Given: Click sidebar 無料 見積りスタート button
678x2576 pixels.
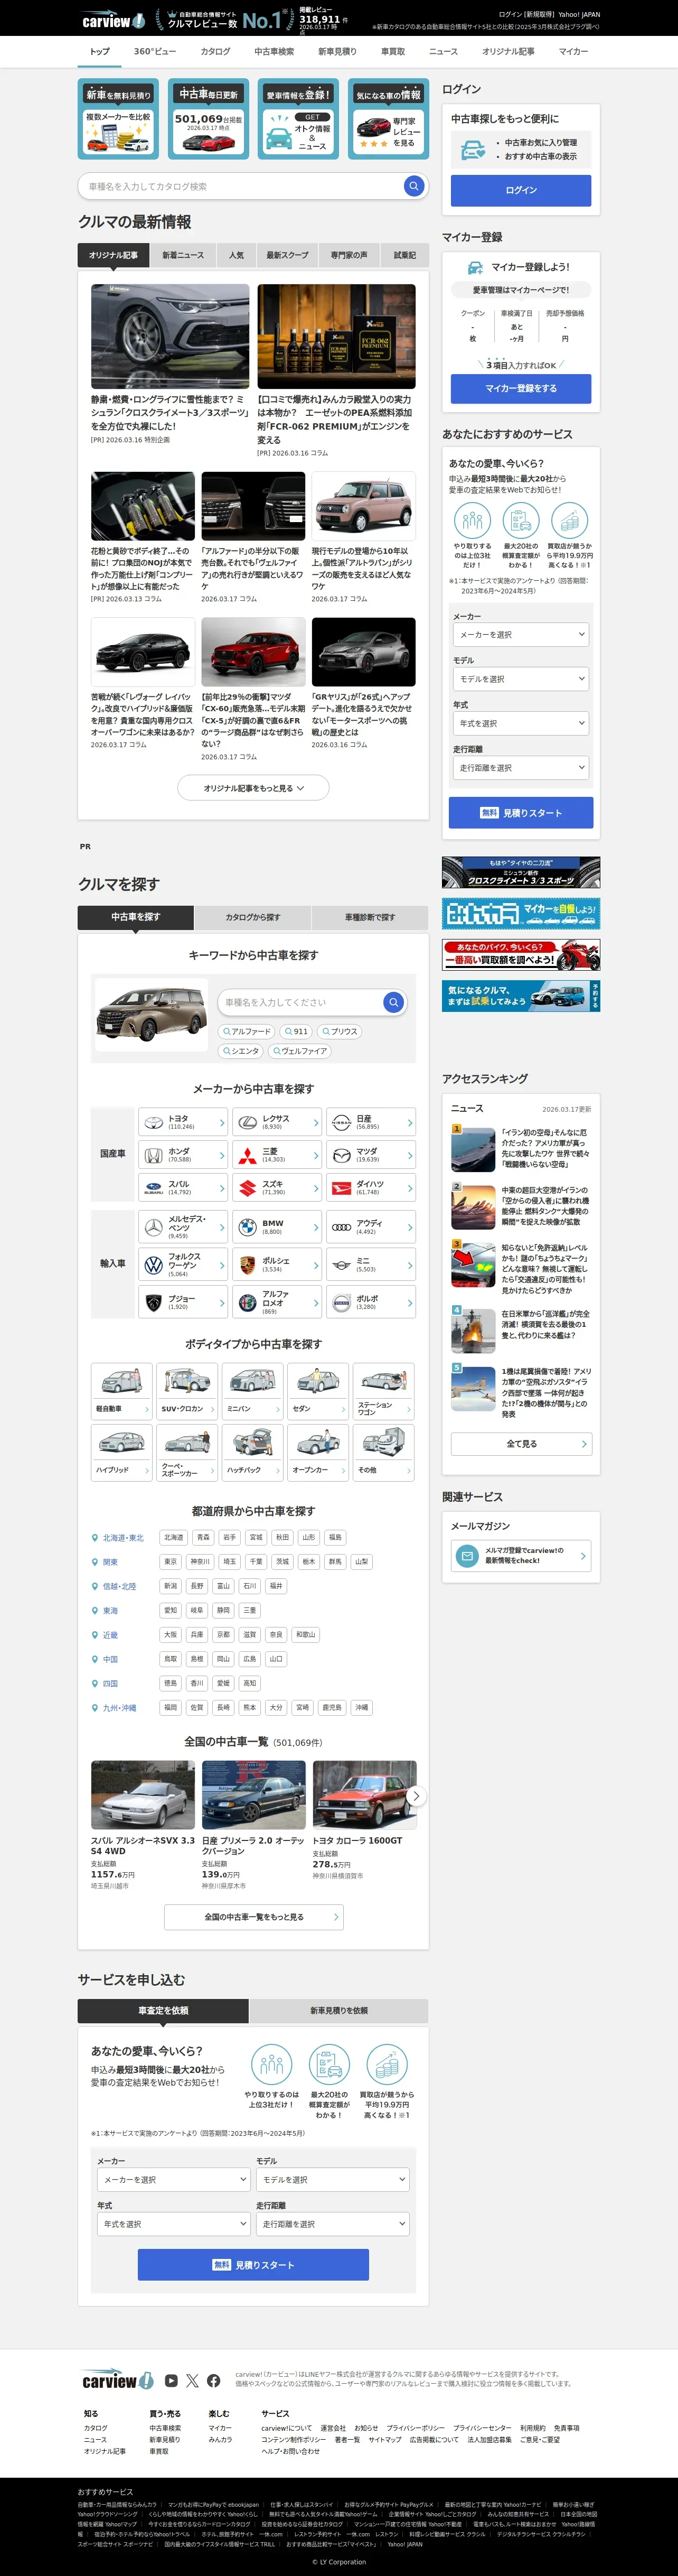Looking at the screenshot, I should click(520, 813).
